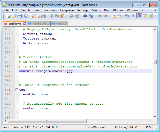Open Replace with the find-replace icon

[x=91, y=16]
